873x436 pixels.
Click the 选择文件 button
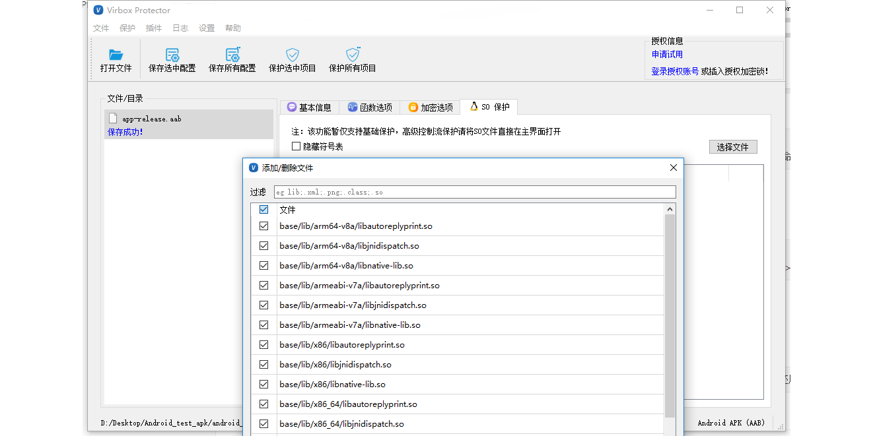point(733,146)
